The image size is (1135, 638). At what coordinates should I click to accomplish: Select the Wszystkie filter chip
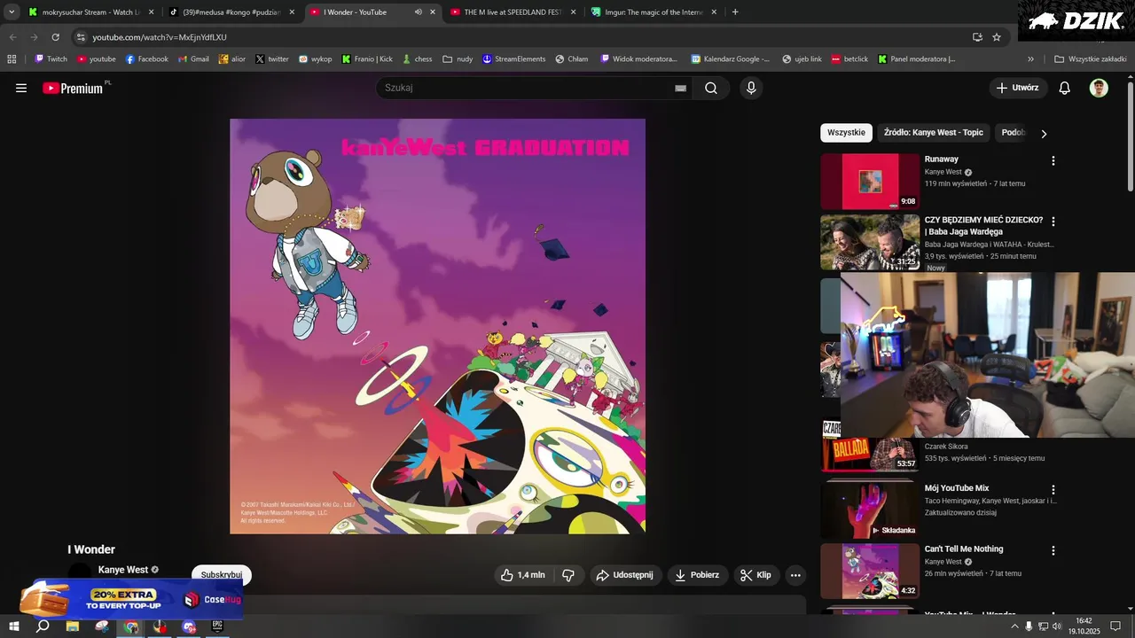coord(846,133)
